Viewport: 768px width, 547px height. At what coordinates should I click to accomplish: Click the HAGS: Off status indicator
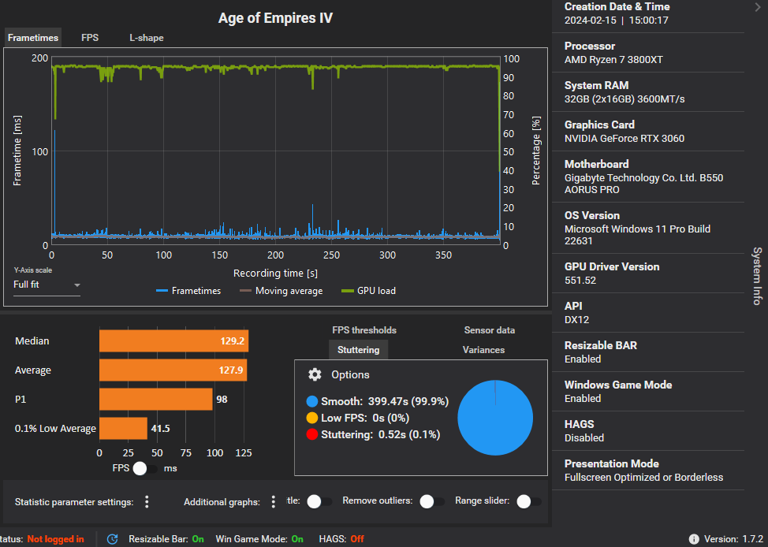(x=341, y=538)
